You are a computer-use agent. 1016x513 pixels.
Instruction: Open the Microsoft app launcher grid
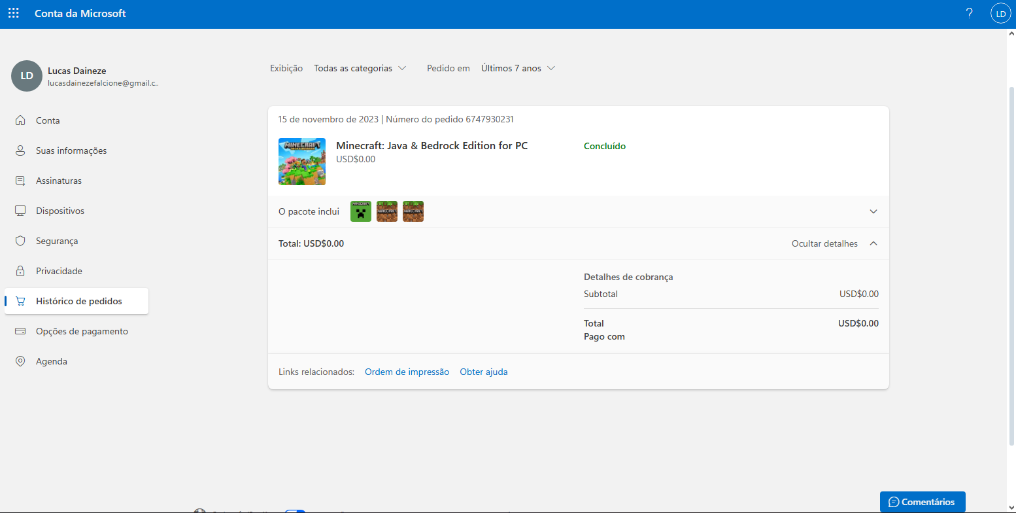14,13
